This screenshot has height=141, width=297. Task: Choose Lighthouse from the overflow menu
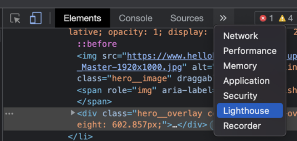pos(250,111)
